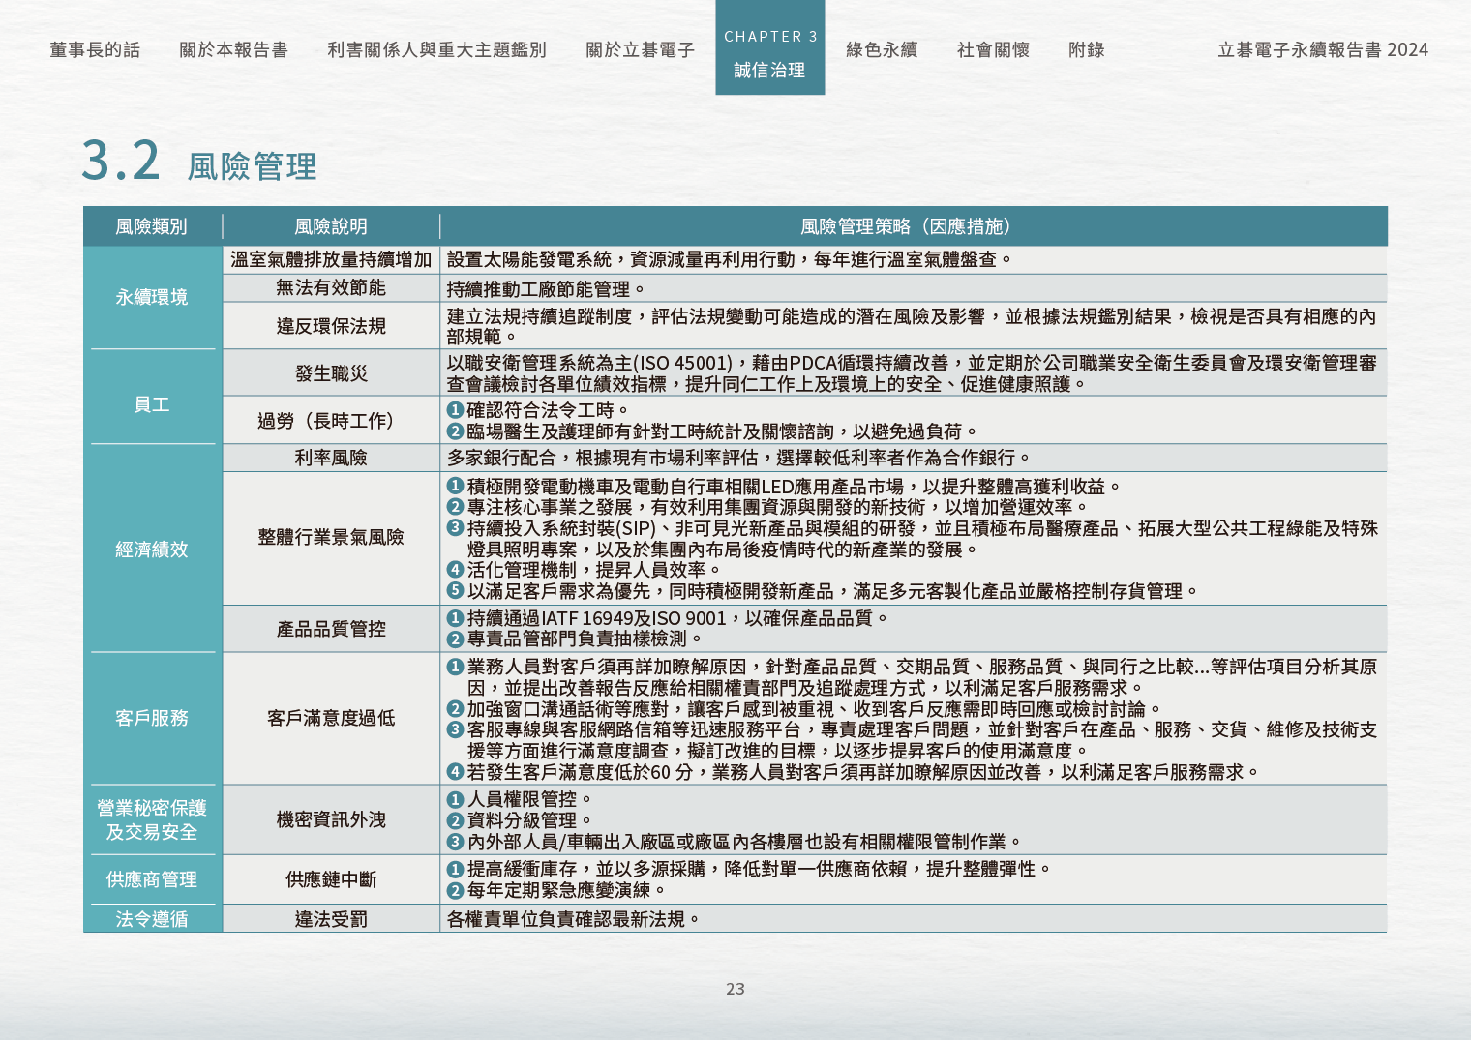Click the 機密資訊外洩 cell
The height and width of the screenshot is (1040, 1471).
331,819
